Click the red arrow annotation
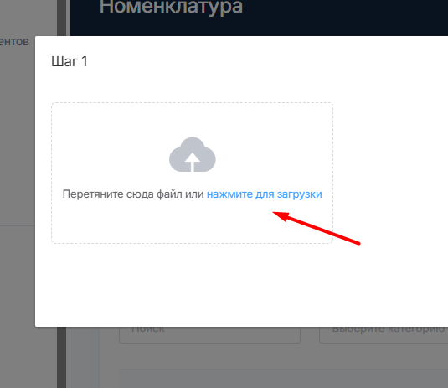Viewport: 448px width, 388px height. click(317, 228)
